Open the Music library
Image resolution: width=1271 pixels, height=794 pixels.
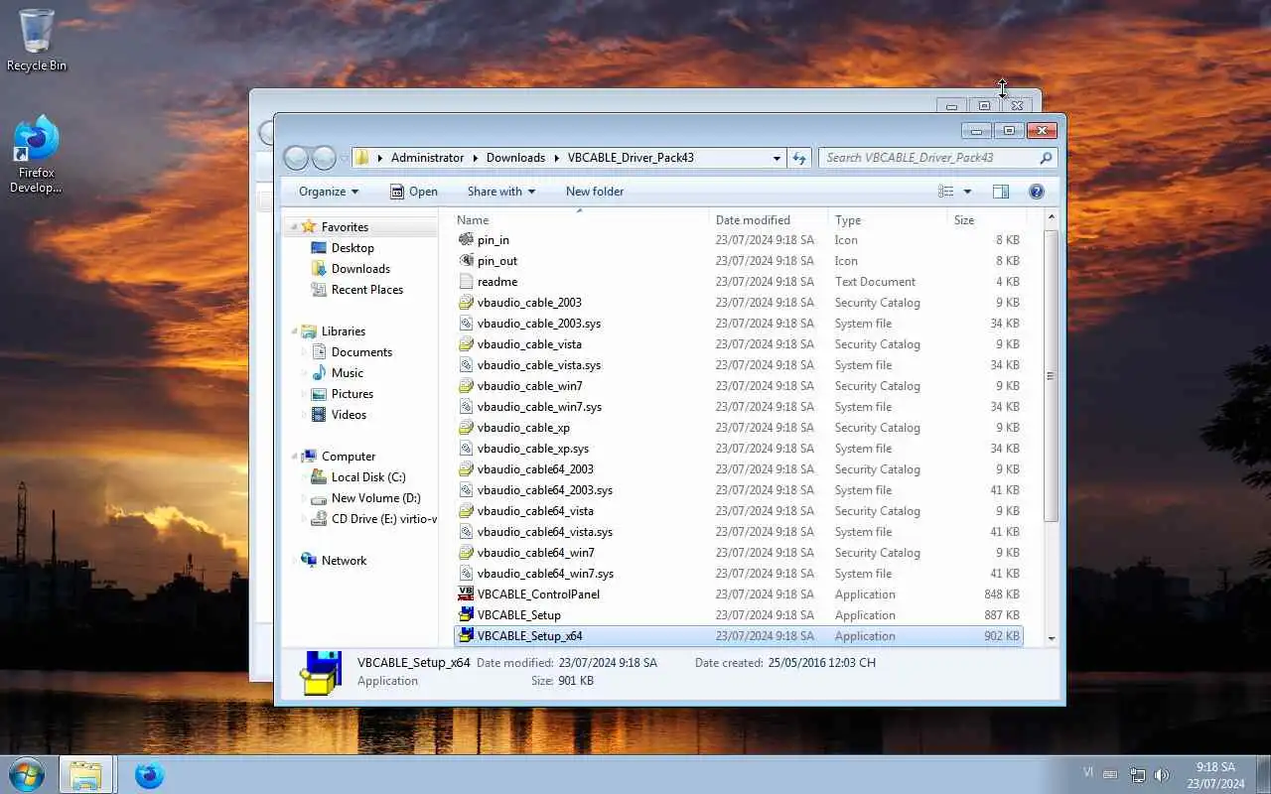point(348,373)
